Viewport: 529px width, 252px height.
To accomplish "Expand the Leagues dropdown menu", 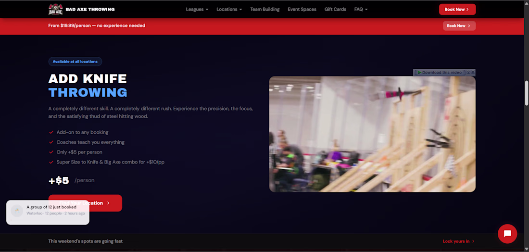I will [x=197, y=10].
